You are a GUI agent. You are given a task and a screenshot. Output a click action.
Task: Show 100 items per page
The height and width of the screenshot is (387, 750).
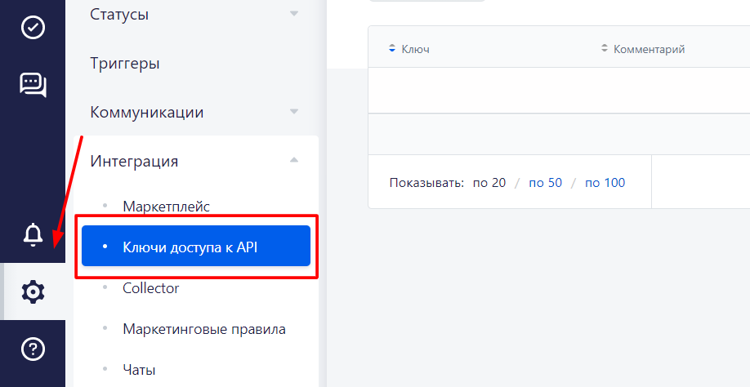tap(605, 183)
